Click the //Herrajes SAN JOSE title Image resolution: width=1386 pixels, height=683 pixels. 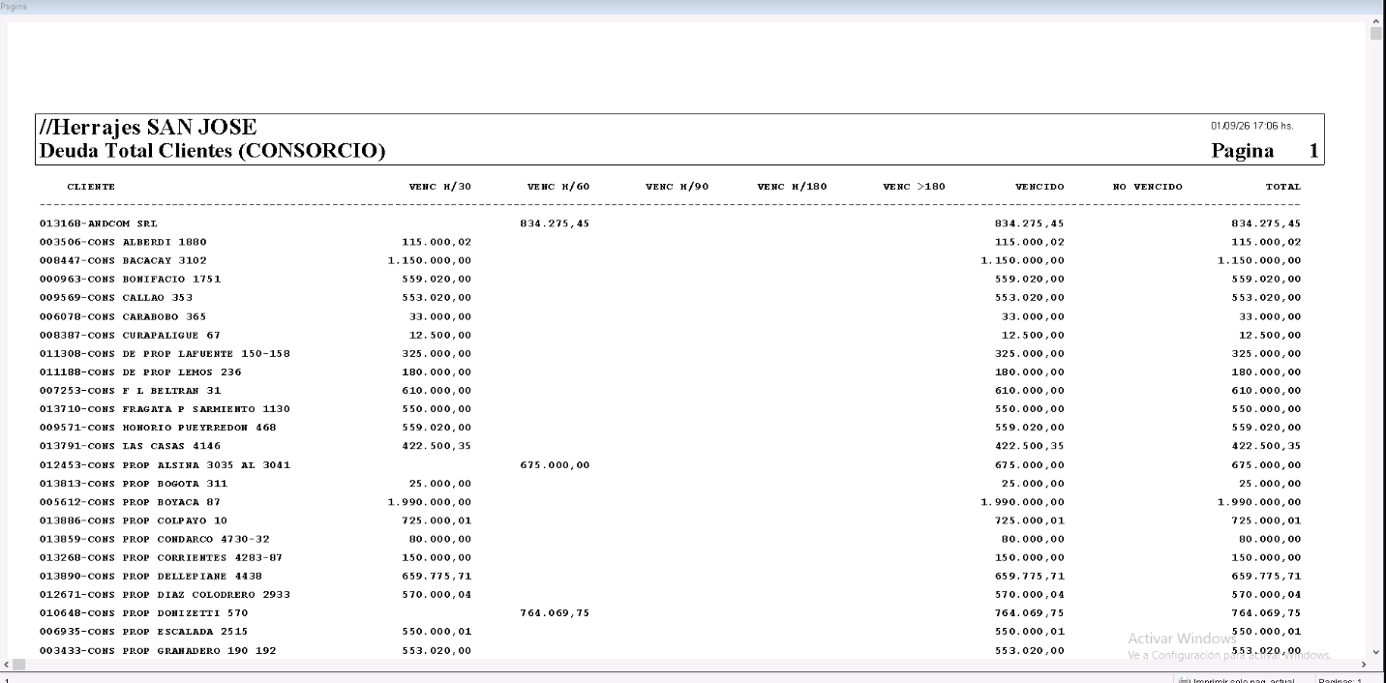tap(148, 127)
